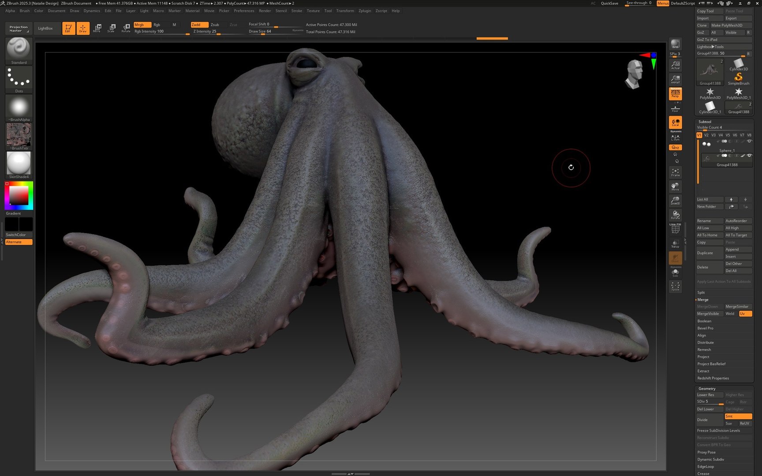Open the Standard brush picker

tap(19, 51)
